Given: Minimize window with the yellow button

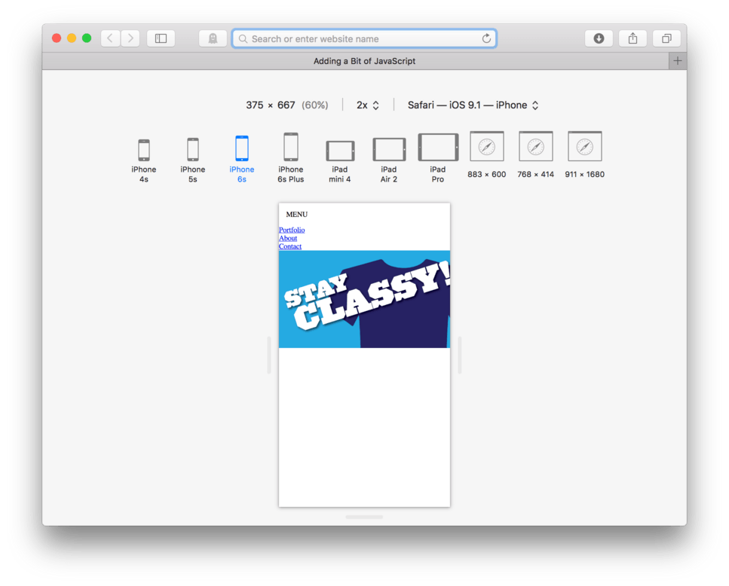Looking at the screenshot, I should coord(72,38).
